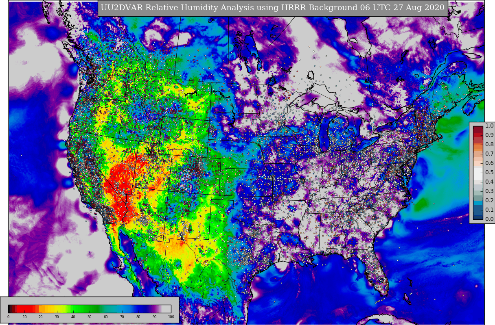Click the 0.7 label on vertical colorbar

tap(489, 154)
